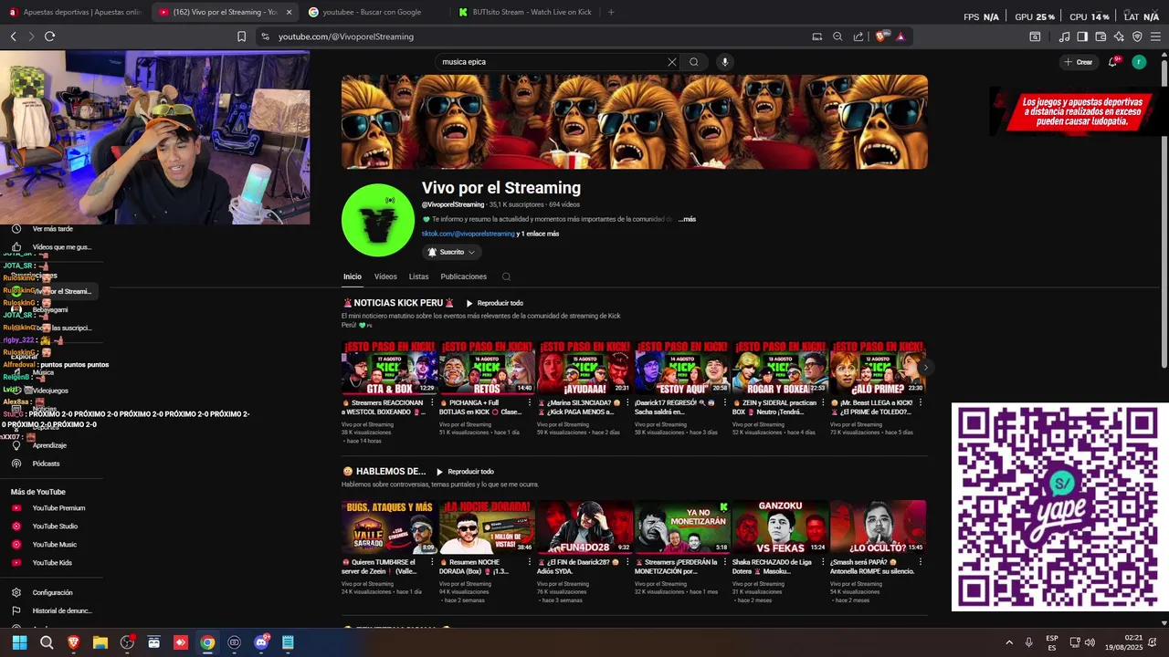Reload the YouTube channel page
1169x657 pixels.
point(49,36)
